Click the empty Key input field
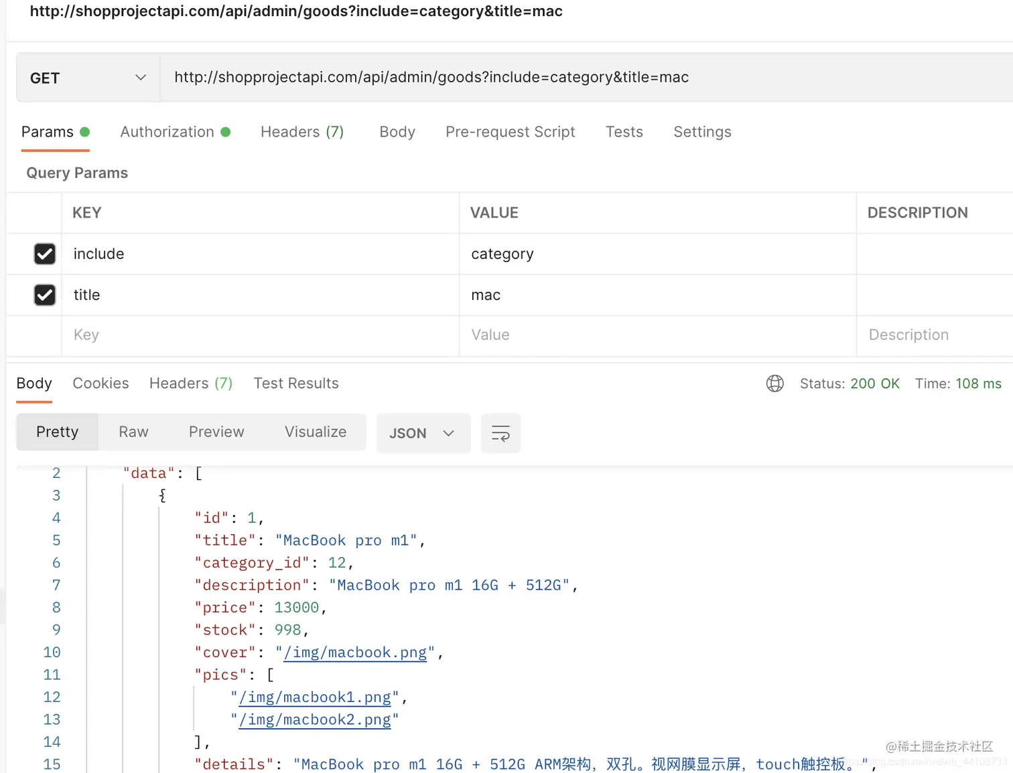This screenshot has height=773, width=1013. coord(261,335)
